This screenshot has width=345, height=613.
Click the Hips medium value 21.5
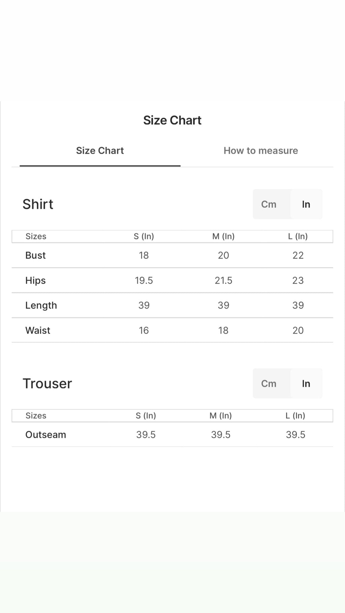point(223,280)
